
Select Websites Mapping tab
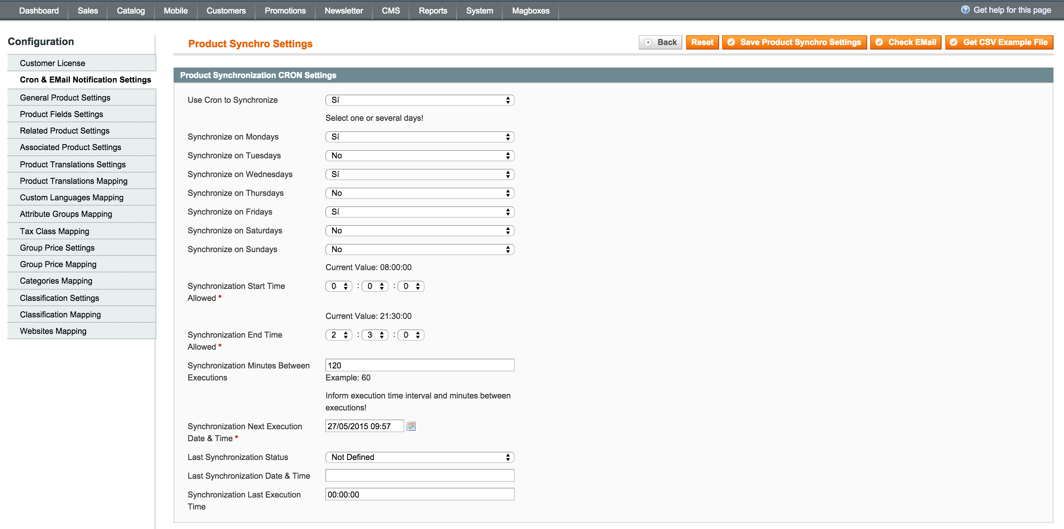[82, 331]
